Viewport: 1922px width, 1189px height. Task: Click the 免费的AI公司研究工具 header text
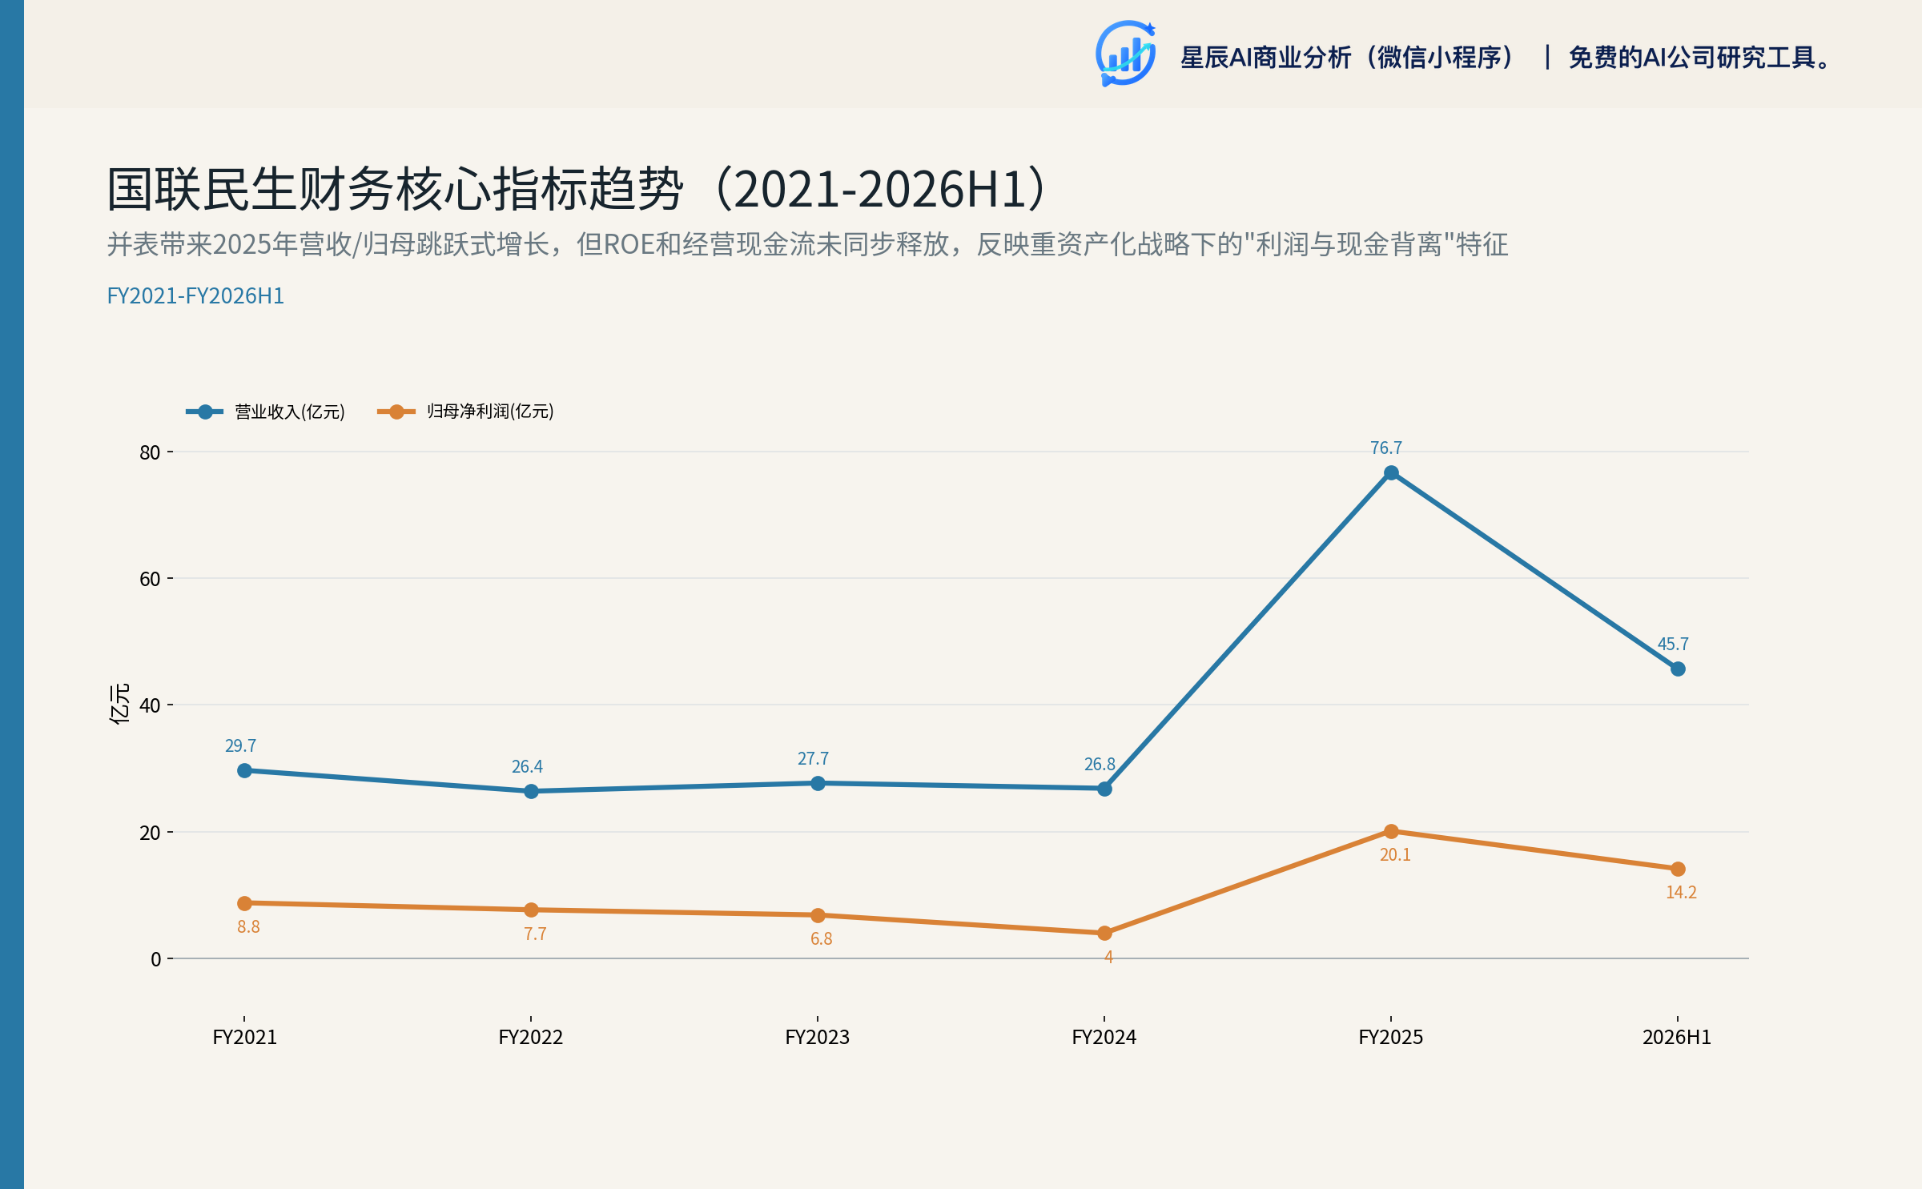1699,58
